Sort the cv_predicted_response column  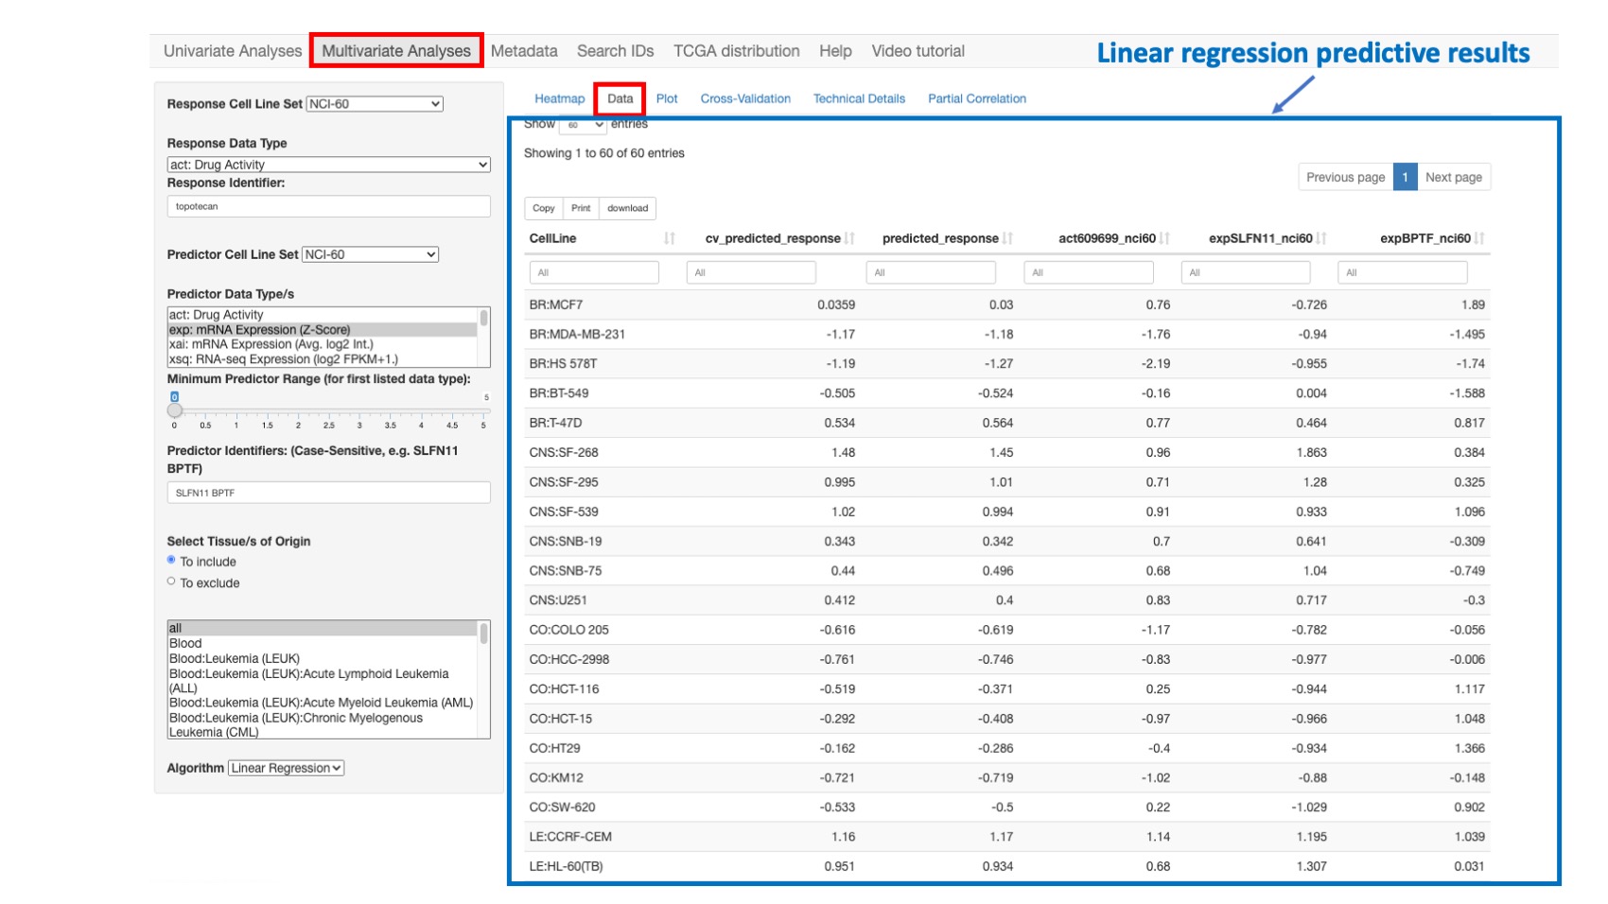click(x=848, y=239)
